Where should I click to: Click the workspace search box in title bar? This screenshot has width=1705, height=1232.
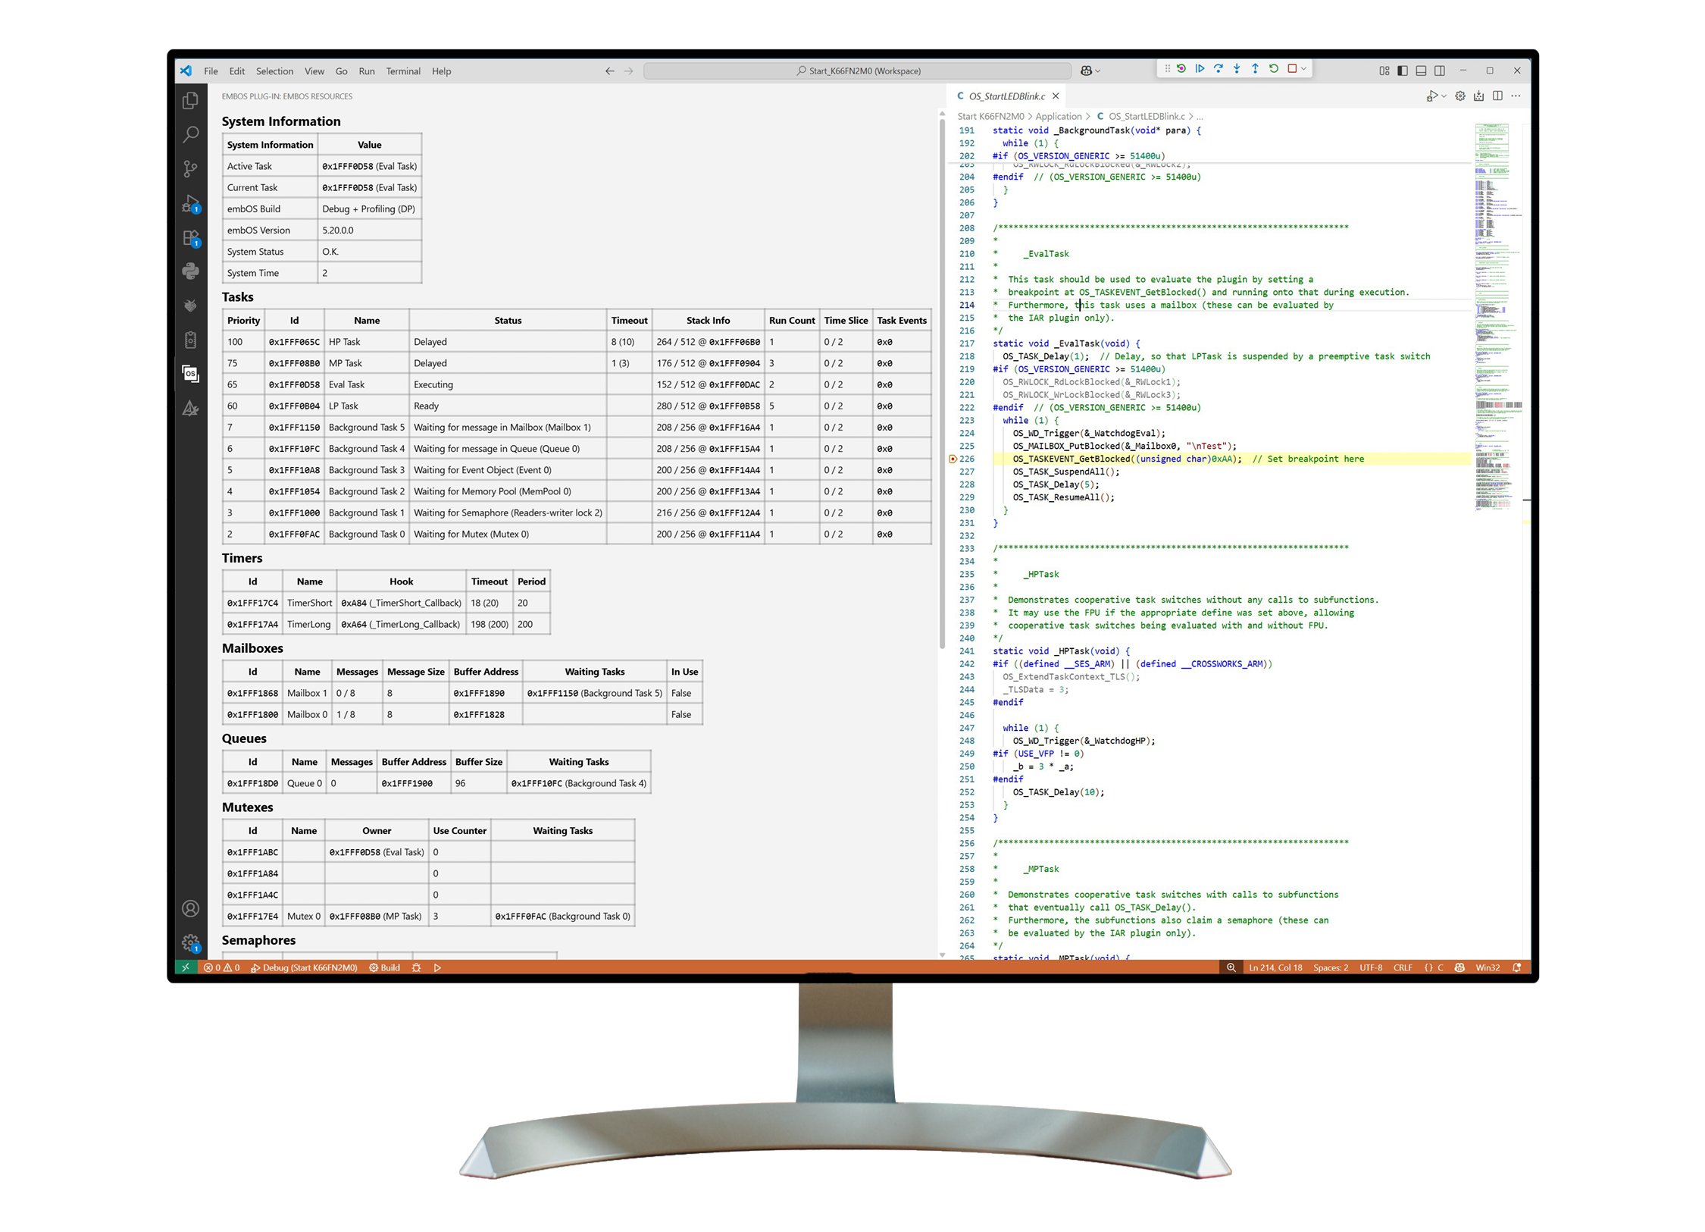(857, 71)
